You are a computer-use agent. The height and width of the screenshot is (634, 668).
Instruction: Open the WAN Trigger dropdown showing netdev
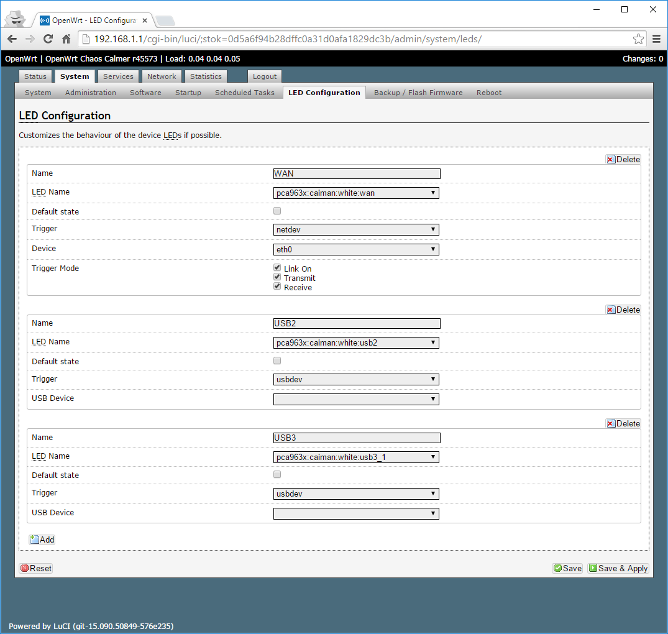(356, 230)
